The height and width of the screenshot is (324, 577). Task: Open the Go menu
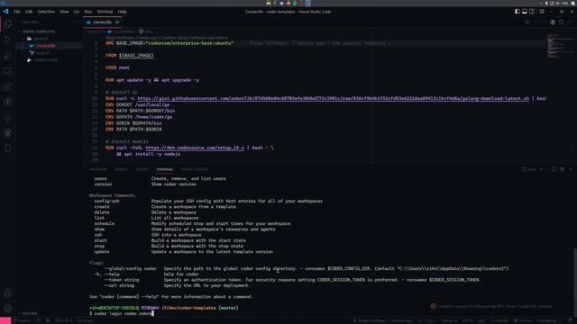(77, 12)
